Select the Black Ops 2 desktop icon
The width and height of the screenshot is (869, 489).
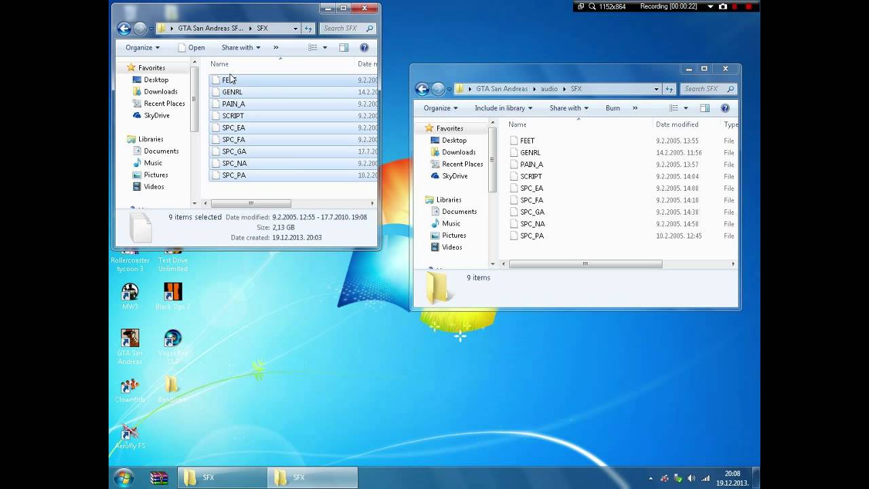click(x=172, y=296)
